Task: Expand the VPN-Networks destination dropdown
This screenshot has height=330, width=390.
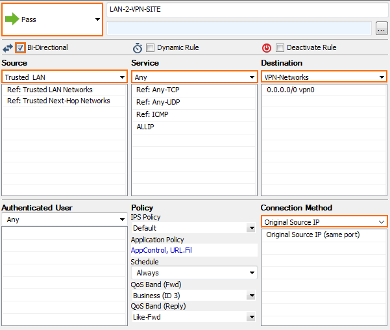Action: (324, 77)
